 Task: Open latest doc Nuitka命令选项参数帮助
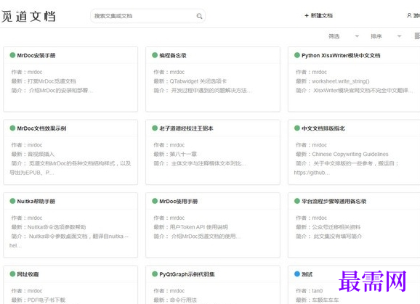[57, 227]
